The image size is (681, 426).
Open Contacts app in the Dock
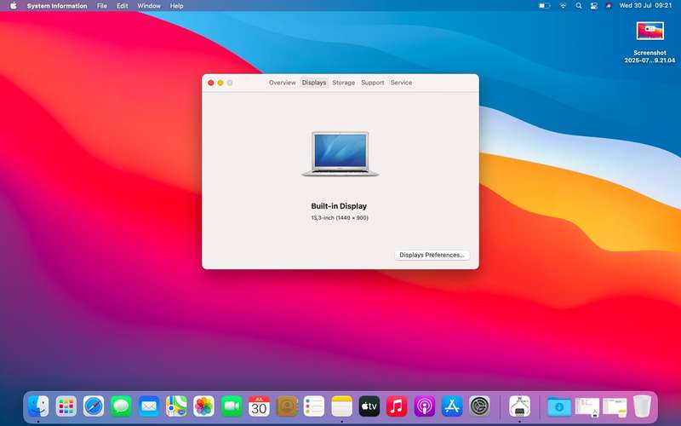[287, 406]
